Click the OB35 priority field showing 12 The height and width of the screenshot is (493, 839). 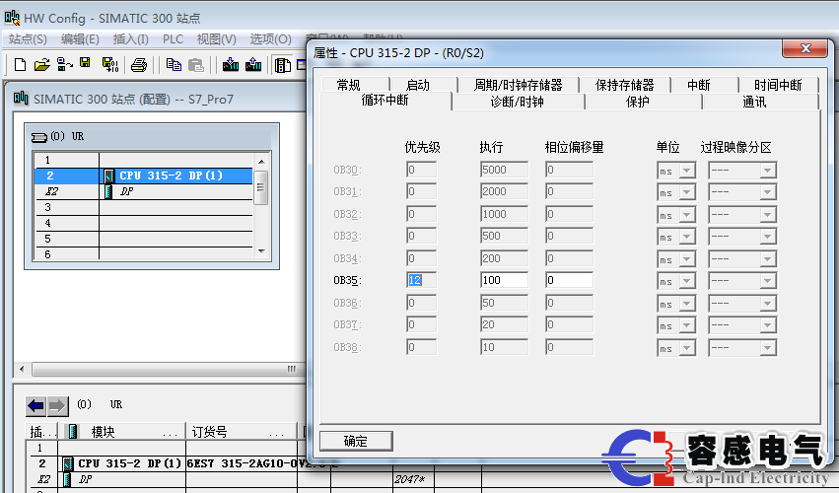pyautogui.click(x=421, y=280)
